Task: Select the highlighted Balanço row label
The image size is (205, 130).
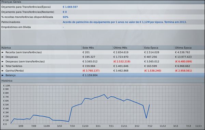Action: tap(11, 75)
